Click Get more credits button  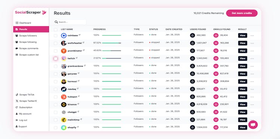242,13
